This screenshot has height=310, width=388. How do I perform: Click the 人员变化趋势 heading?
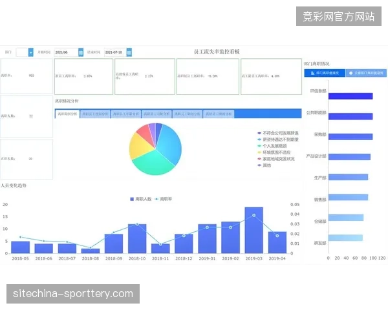pos(14,185)
